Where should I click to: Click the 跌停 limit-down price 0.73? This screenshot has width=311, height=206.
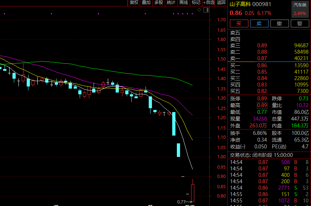(304, 99)
